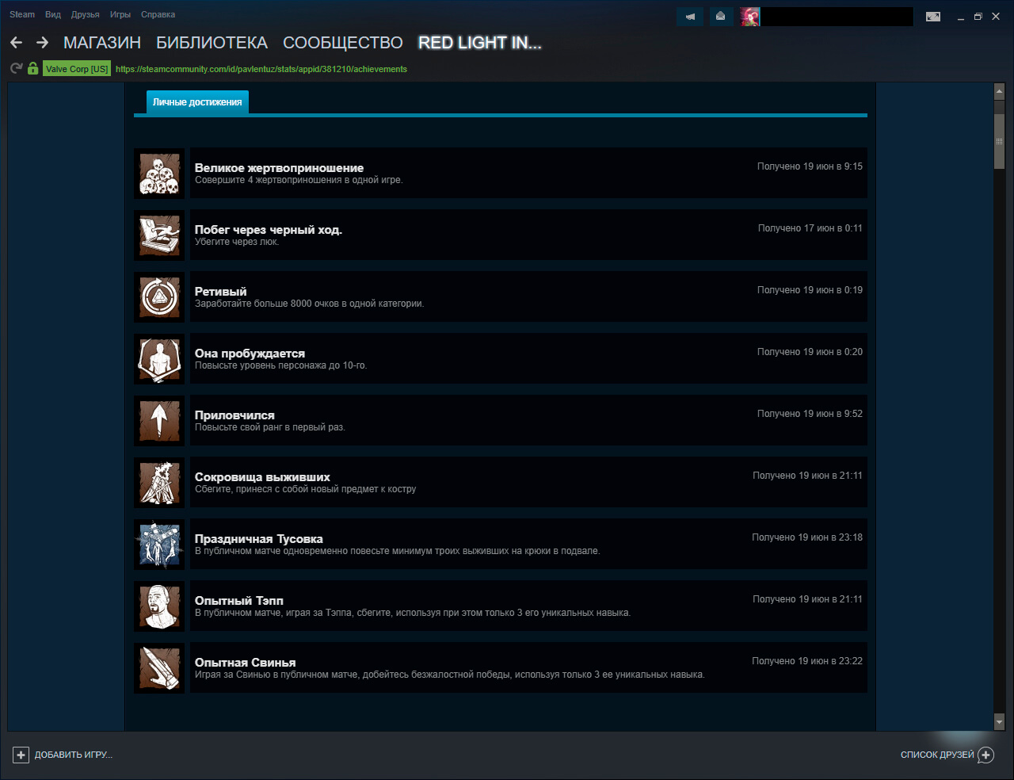The height and width of the screenshot is (780, 1014).
Task: Click the Побег через черный ход hatch icon
Action: [x=159, y=235]
